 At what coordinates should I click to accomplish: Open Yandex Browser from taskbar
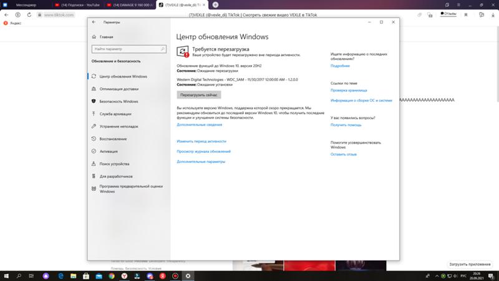pos(124,276)
